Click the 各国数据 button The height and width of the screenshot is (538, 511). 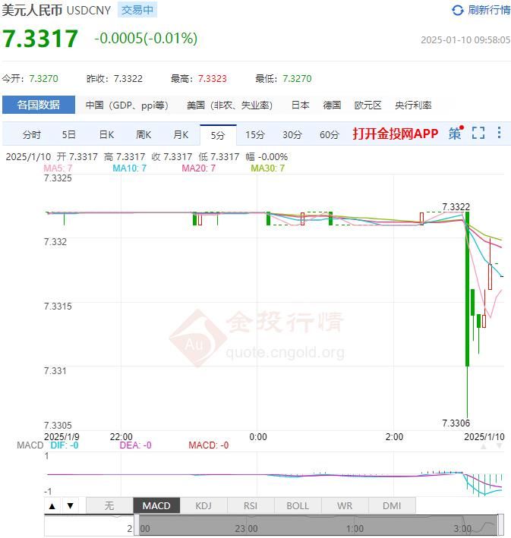point(39,105)
